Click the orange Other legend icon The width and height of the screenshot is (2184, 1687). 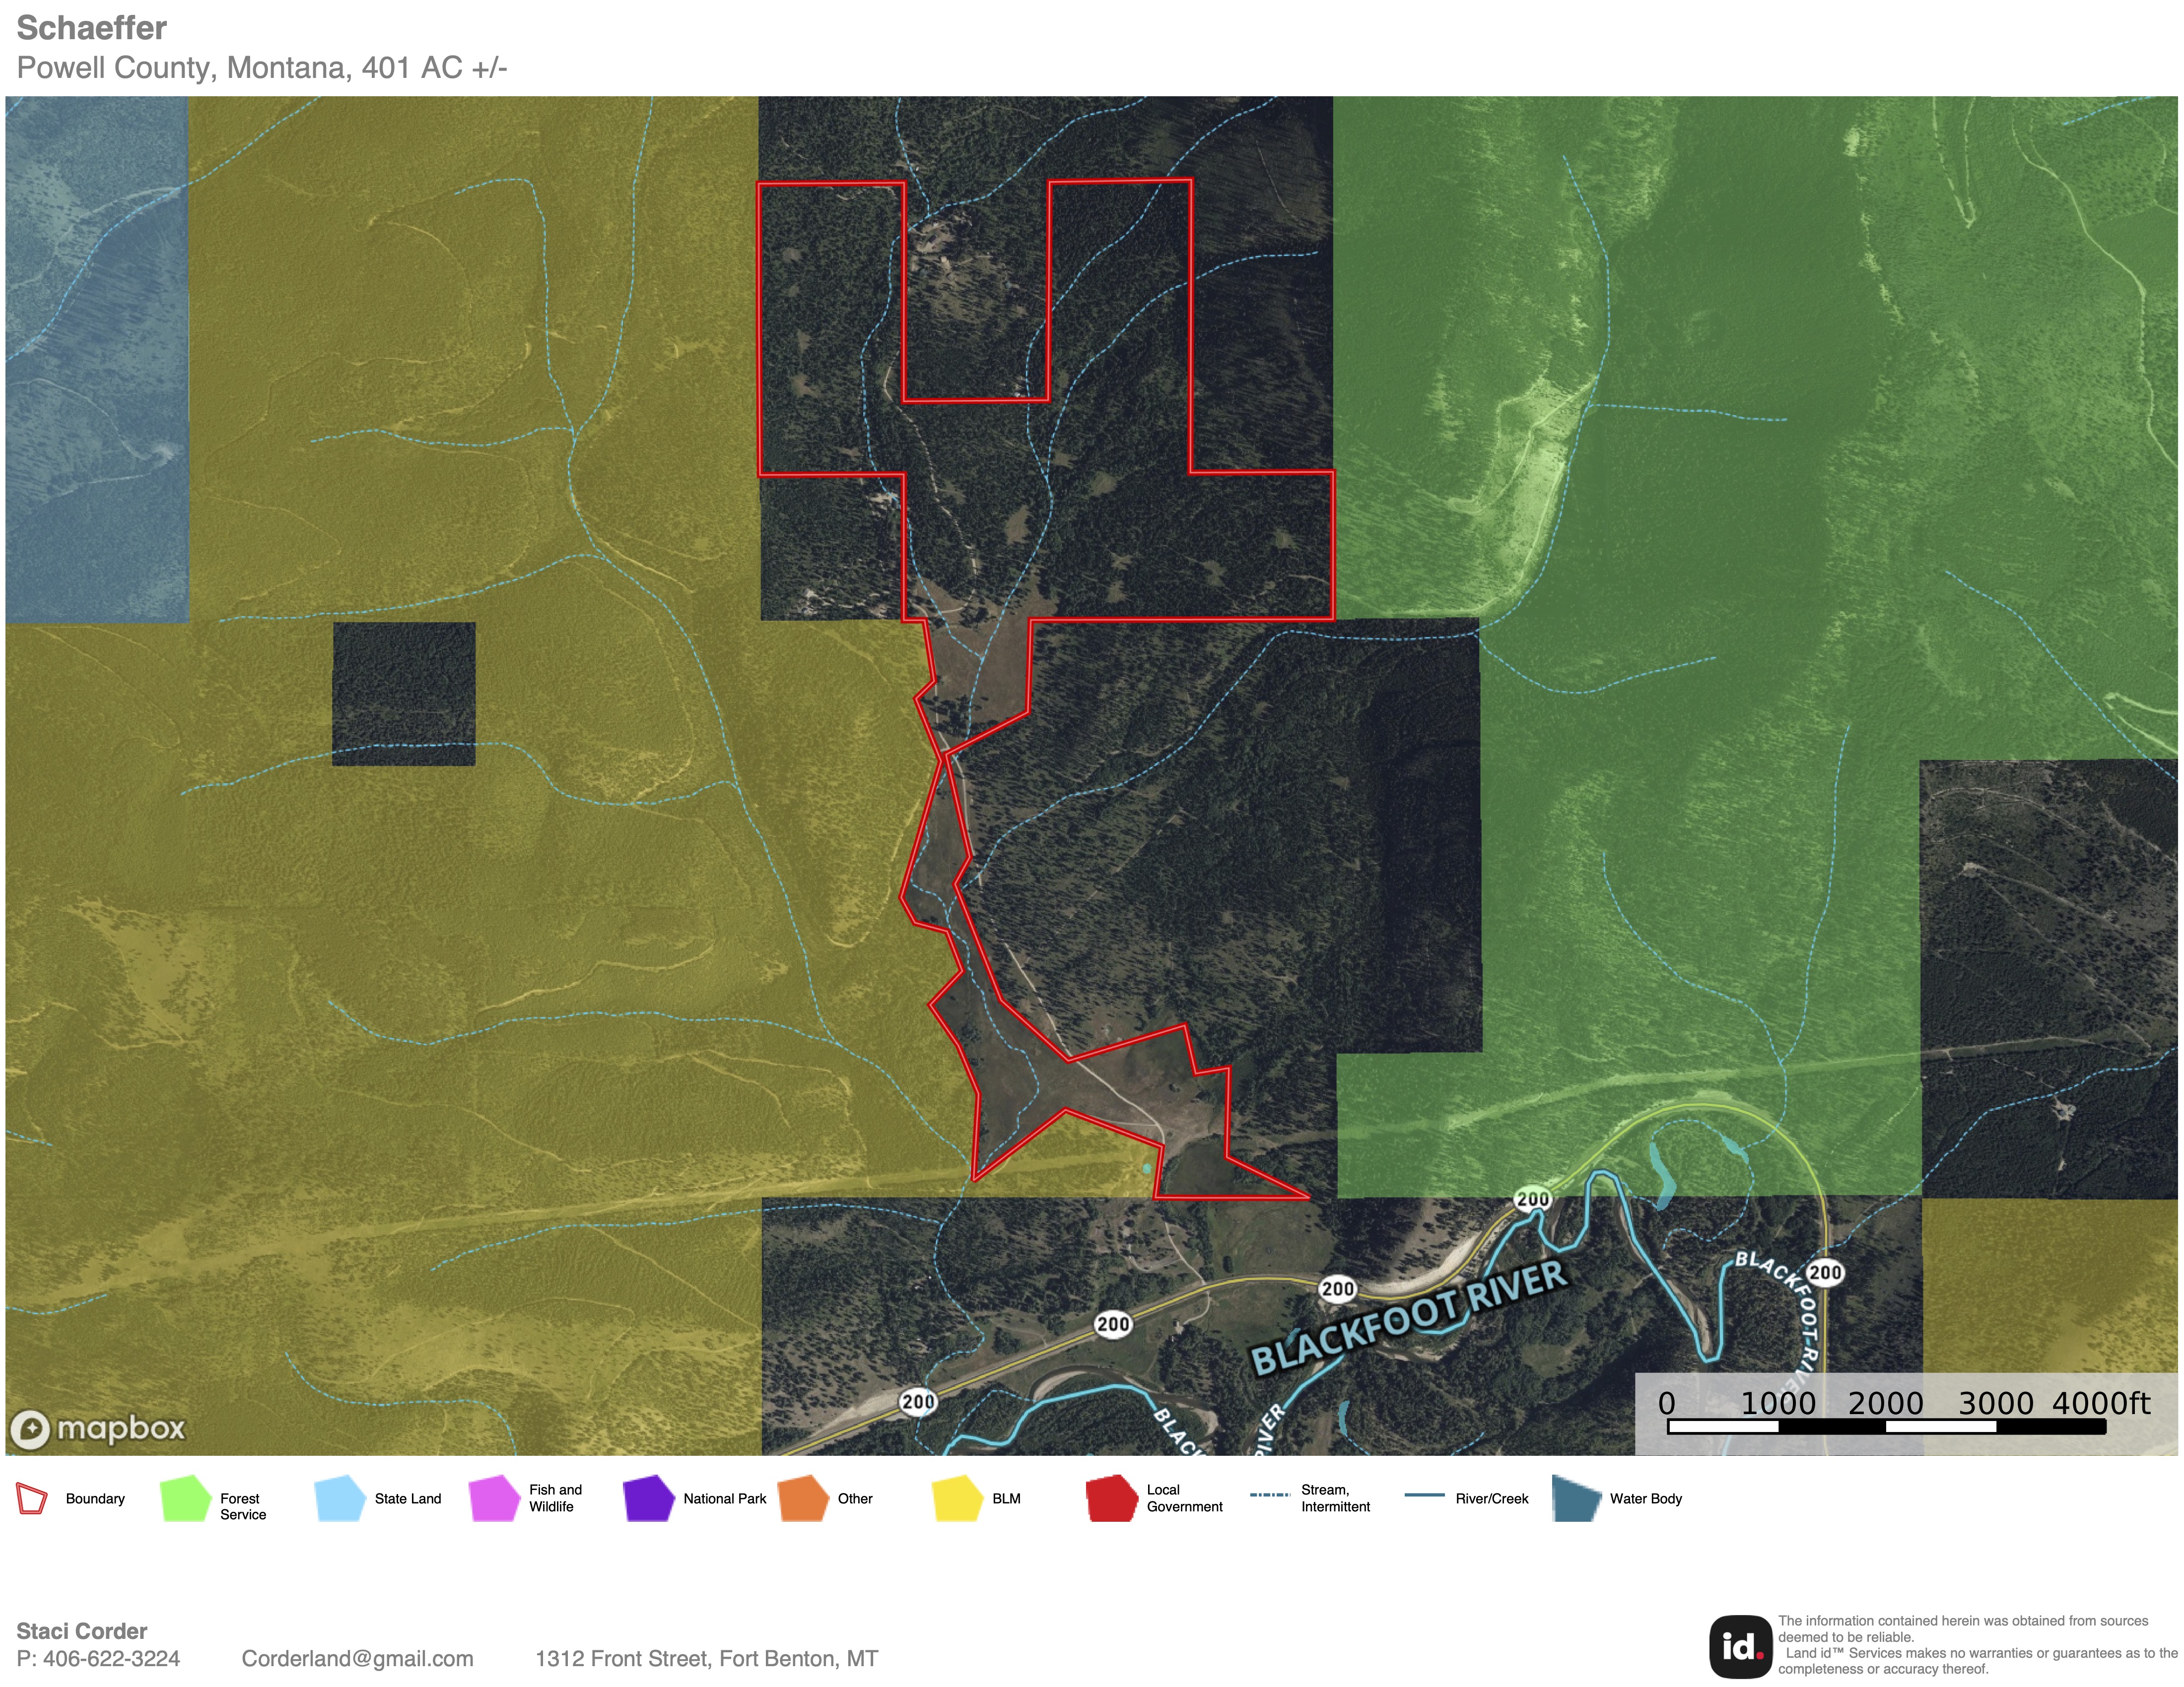pos(803,1499)
